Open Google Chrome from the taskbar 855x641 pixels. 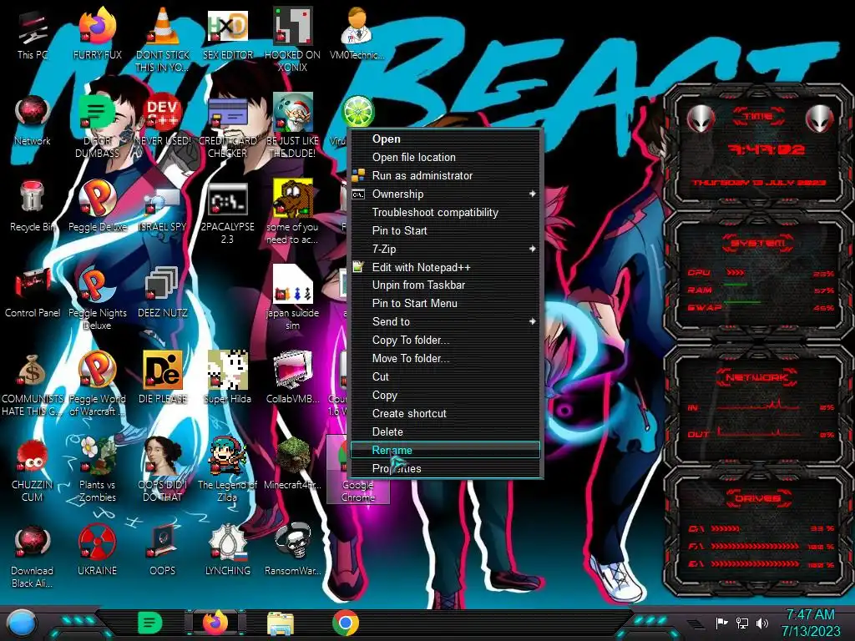(345, 623)
